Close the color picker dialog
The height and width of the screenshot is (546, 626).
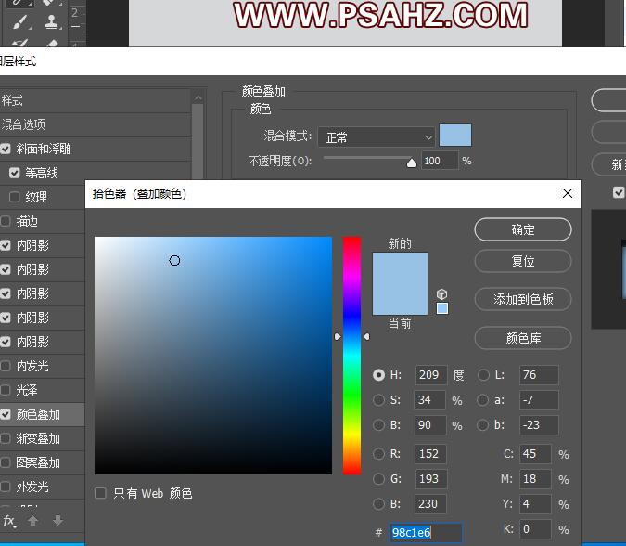tap(568, 193)
